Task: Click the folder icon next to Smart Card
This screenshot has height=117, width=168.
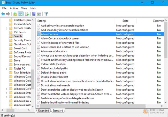Action: 11,48
